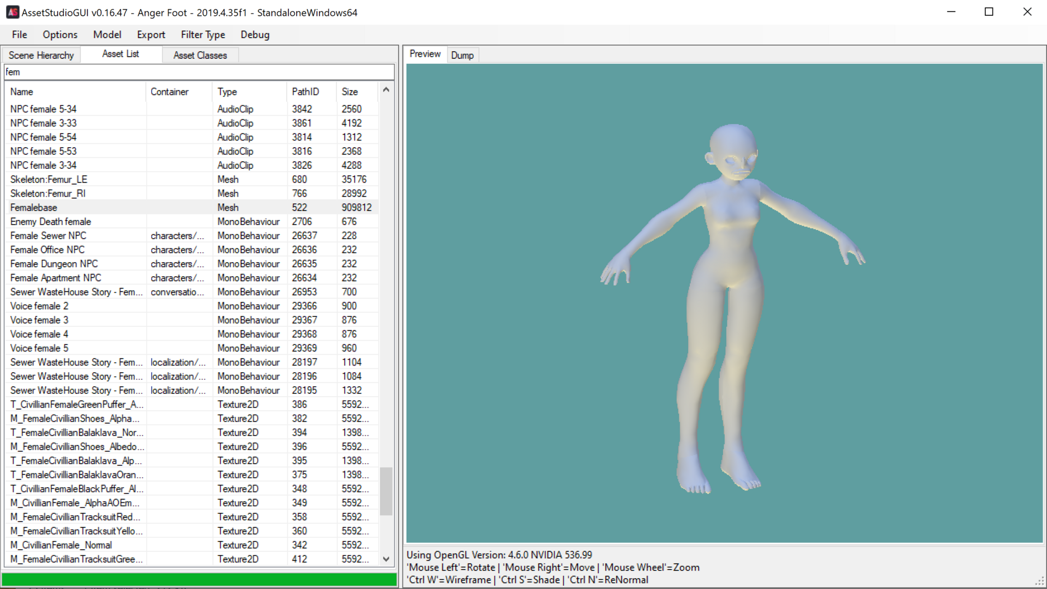Click the scroll up arrow of asset list
The height and width of the screenshot is (589, 1047).
[x=386, y=90]
